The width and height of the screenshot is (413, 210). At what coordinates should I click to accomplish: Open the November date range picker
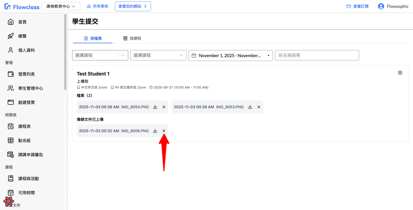(x=230, y=55)
